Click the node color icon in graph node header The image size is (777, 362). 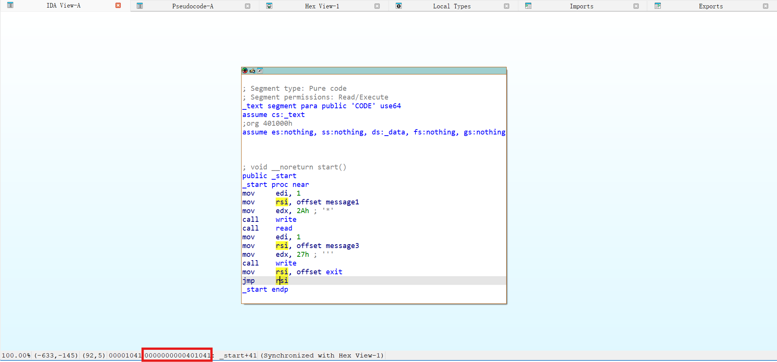245,71
